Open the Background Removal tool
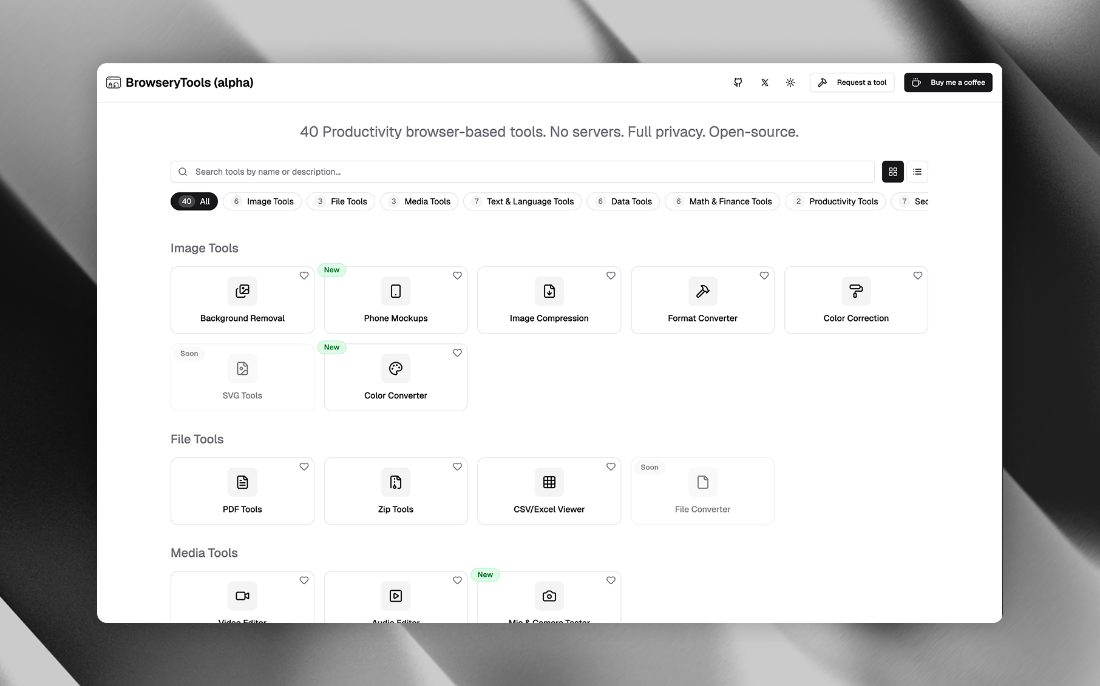The height and width of the screenshot is (686, 1100). (x=242, y=300)
